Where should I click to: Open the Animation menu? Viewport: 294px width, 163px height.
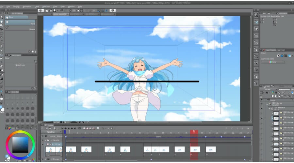(x=27, y=7)
